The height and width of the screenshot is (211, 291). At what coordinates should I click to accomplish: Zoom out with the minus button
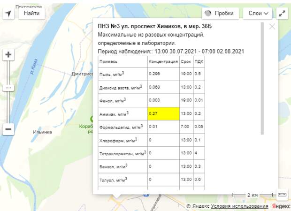coord(8,129)
